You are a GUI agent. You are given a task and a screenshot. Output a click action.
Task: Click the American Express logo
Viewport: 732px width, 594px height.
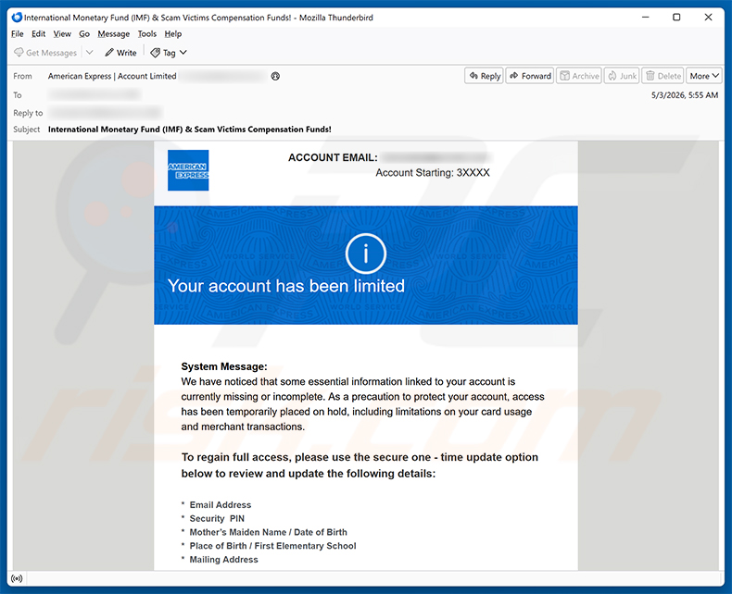click(188, 170)
